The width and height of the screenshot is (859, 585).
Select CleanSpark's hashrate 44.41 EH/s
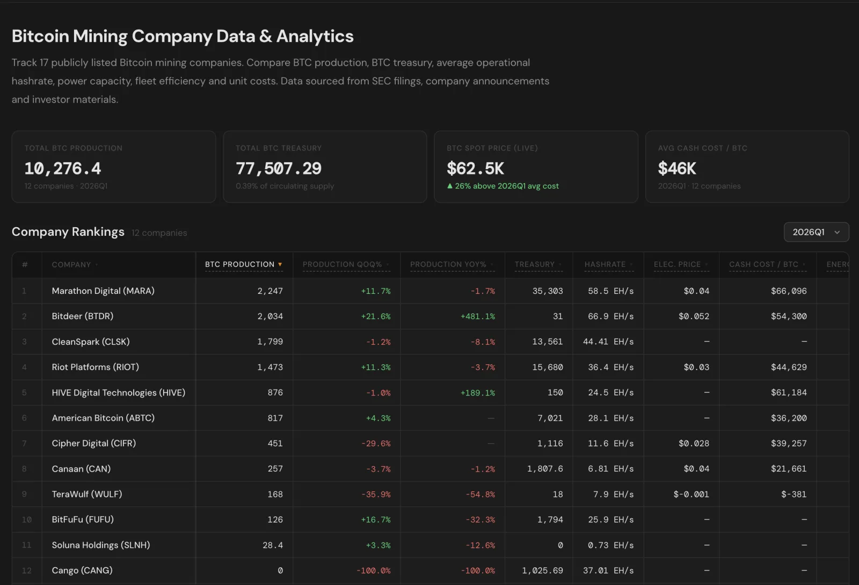pyautogui.click(x=608, y=342)
